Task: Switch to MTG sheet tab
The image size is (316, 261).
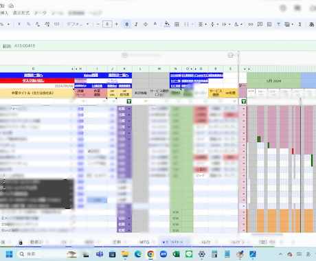Action: [x=144, y=242]
